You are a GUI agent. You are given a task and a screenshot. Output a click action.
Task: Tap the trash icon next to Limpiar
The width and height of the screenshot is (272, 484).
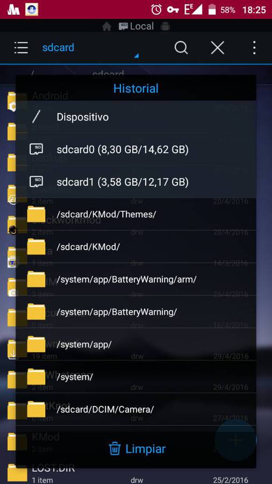pos(115,449)
